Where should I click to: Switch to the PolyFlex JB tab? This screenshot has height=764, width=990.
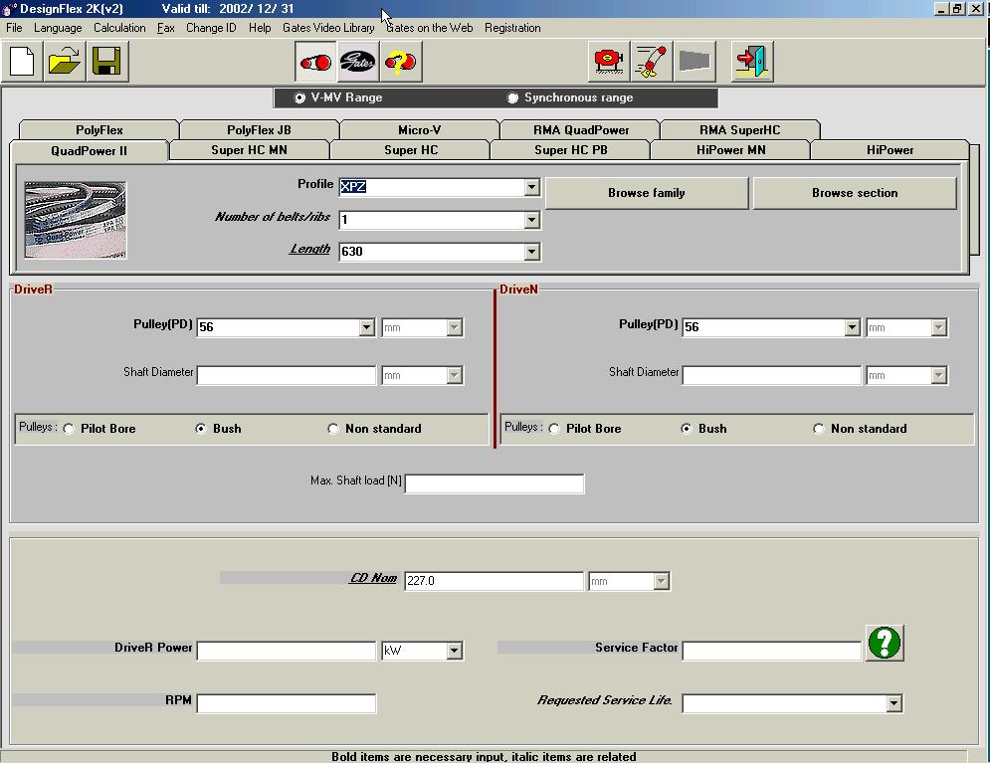coord(259,130)
